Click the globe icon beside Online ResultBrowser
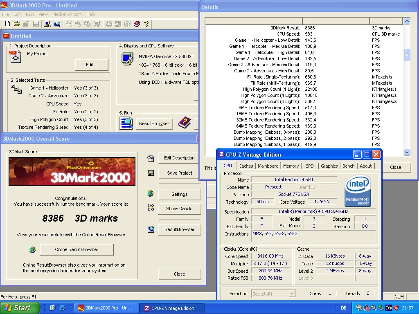This screenshot has height=314, width=419. coord(32,250)
